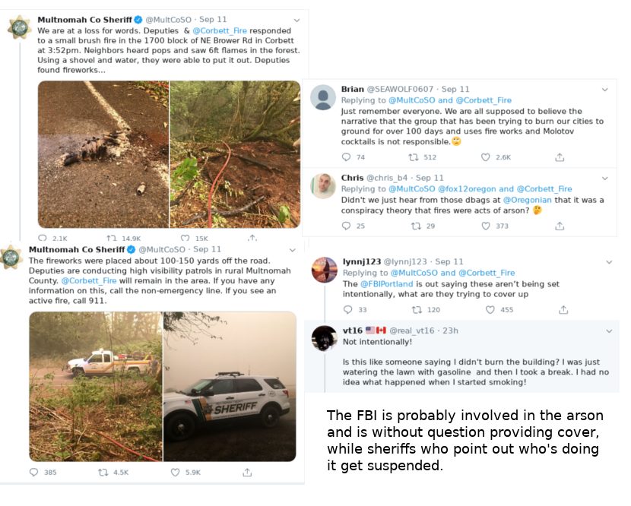Click share icon on Chris's tweet
Image resolution: width=631 pixels, height=506 pixels.
click(x=560, y=226)
